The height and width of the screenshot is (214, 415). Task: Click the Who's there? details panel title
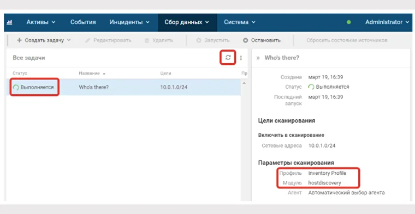pyautogui.click(x=282, y=58)
